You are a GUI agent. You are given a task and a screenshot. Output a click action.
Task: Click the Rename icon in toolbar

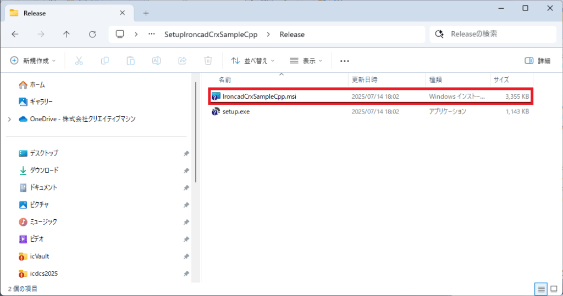156,61
